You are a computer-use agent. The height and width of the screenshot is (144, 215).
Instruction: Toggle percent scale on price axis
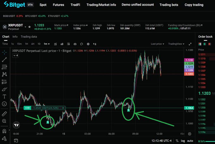coord(177,141)
